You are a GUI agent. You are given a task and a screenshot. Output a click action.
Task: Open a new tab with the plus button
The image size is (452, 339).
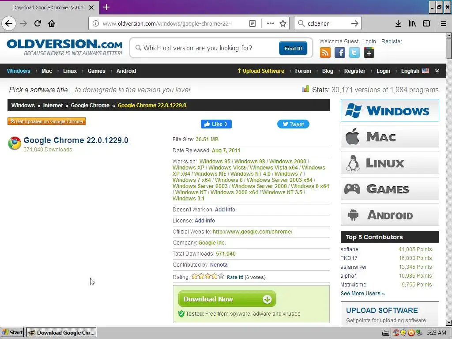[106, 7]
